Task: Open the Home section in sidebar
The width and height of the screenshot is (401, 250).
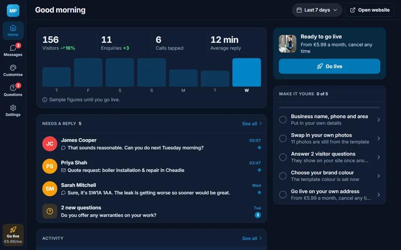Action: (x=13, y=30)
